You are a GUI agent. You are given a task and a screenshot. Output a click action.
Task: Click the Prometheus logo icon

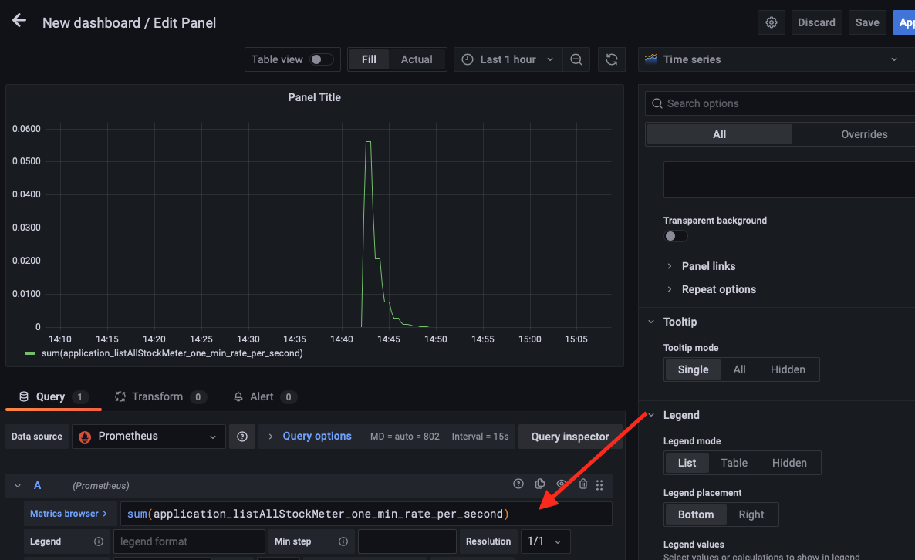coord(85,437)
